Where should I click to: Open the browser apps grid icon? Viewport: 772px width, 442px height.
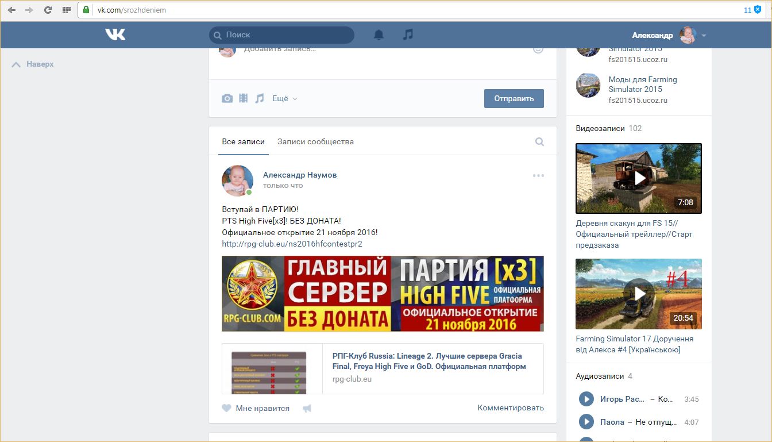[66, 10]
